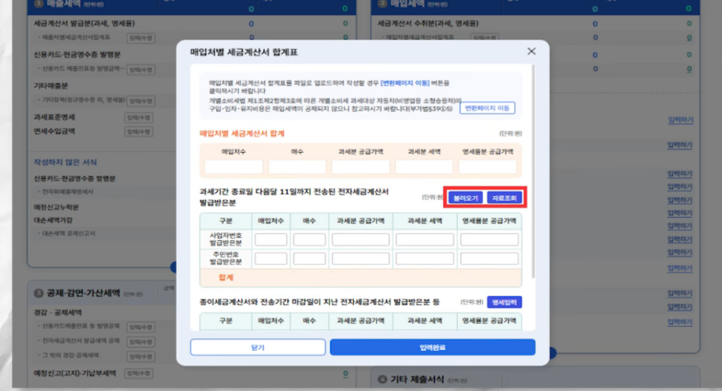Click 과세분 세액 field for 주민번호 발급받은분
The image size is (722, 391).
[x=424, y=259]
